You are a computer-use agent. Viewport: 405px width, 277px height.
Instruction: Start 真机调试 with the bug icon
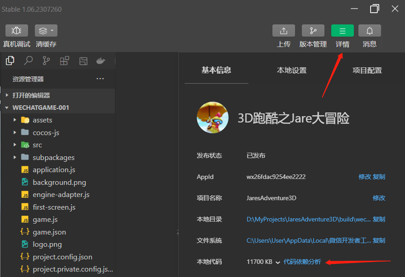pos(16,31)
